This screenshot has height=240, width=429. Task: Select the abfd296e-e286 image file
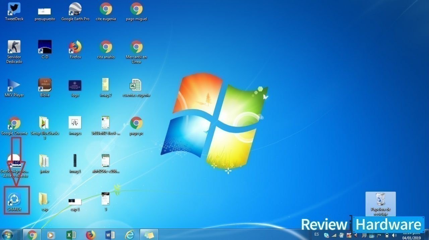click(106, 164)
